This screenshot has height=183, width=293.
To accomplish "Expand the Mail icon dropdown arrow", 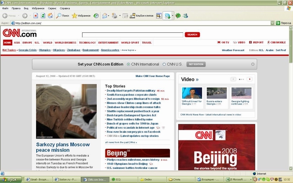I will (108, 16).
